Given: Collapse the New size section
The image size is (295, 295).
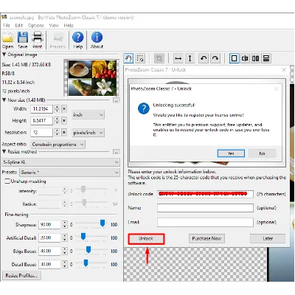Looking at the screenshot, I should click(x=4, y=100).
